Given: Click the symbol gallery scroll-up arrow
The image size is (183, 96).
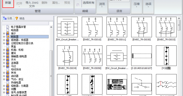Looking at the screenshot, I should point(179,18).
